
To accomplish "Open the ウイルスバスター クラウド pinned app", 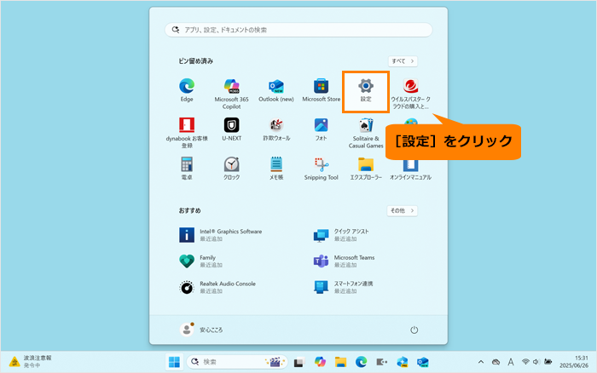I will 410,94.
